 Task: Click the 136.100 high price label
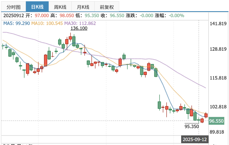[x=79, y=28]
